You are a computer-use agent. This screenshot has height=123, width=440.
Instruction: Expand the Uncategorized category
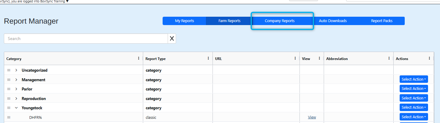point(16,70)
